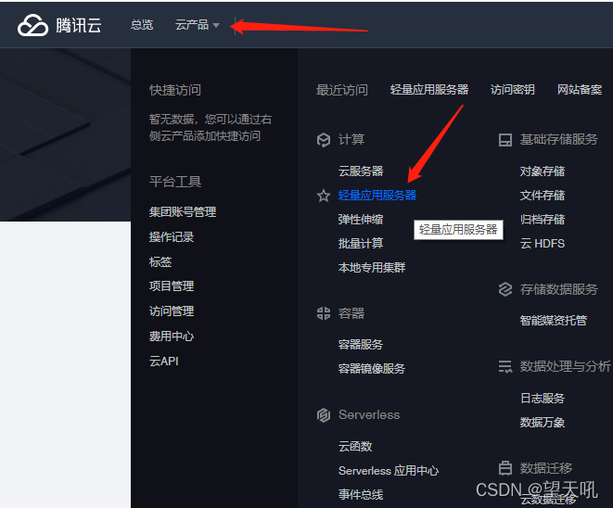Click the 平台工具 heading
Image resolution: width=613 pixels, height=508 pixels.
point(175,182)
